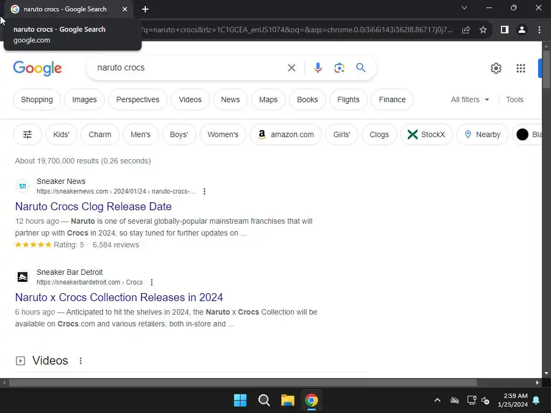This screenshot has height=413, width=551.
Task: Open Naruto x Crocs Collection Releases link
Action: [119, 297]
